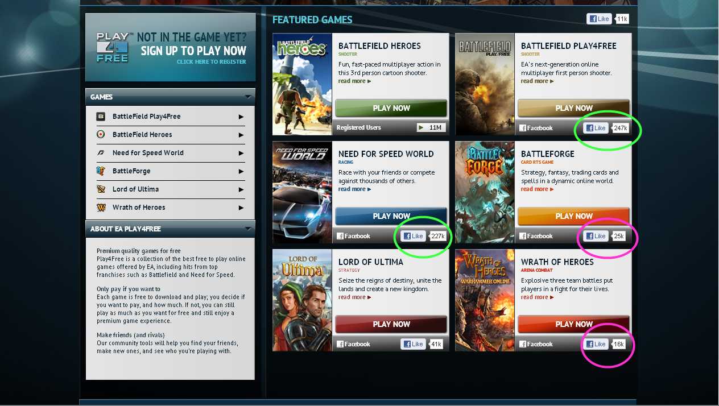Click Facebook label on Battlefield Play4Free card
Image resolution: width=719 pixels, height=406 pixels.
536,128
